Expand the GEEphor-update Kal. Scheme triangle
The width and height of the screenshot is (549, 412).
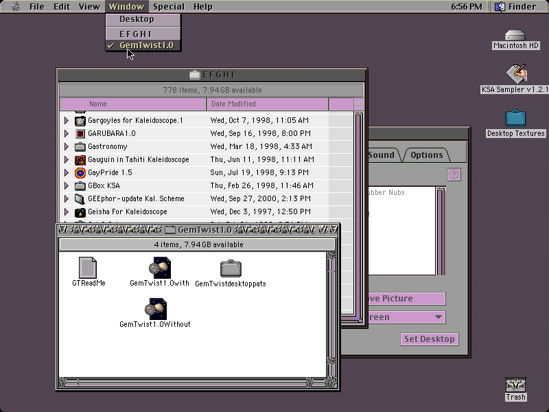pyautogui.click(x=66, y=199)
